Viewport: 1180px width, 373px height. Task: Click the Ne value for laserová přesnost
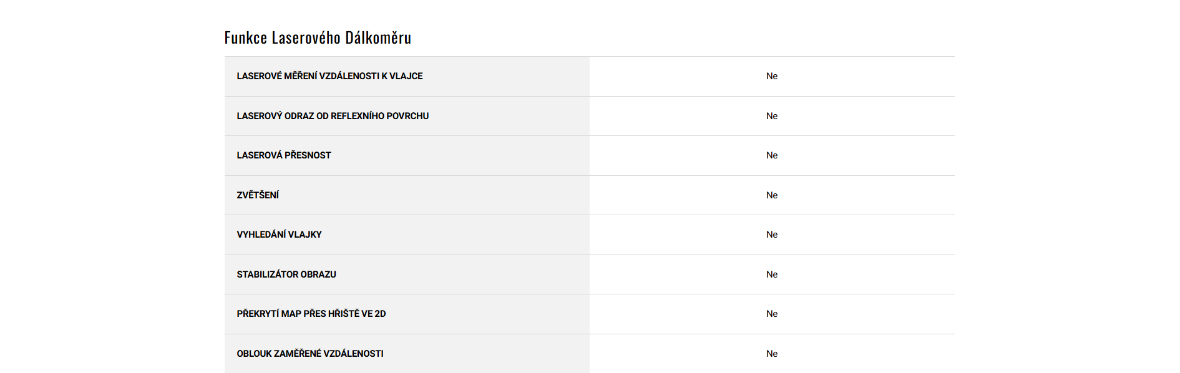[772, 155]
